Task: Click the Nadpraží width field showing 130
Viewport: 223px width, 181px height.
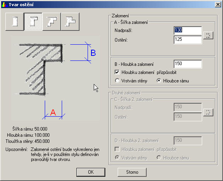Action: (188, 30)
